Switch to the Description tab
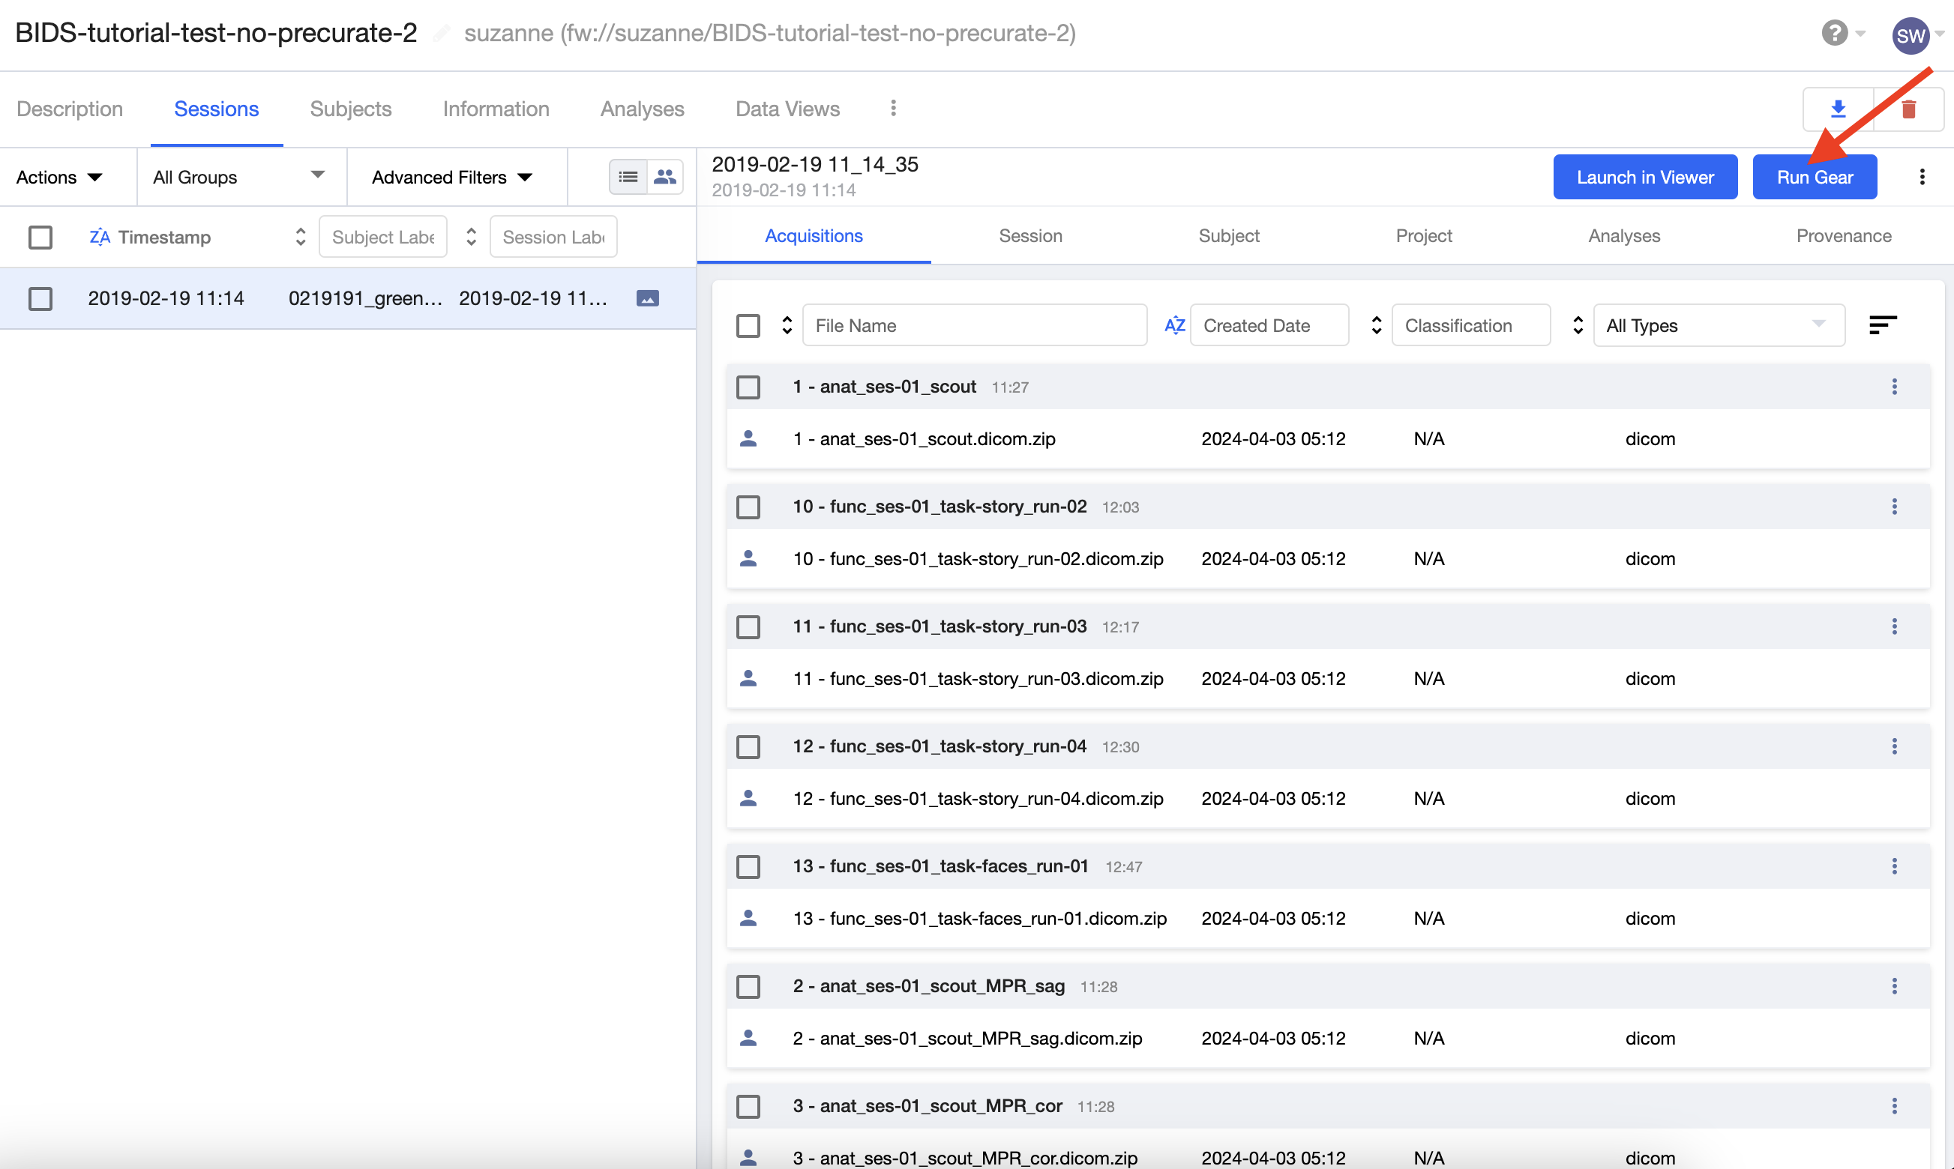The image size is (1954, 1169). pos(70,109)
